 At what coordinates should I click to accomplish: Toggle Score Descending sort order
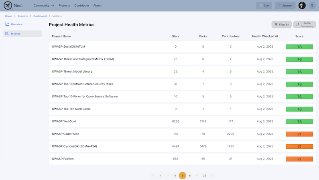click(x=305, y=24)
